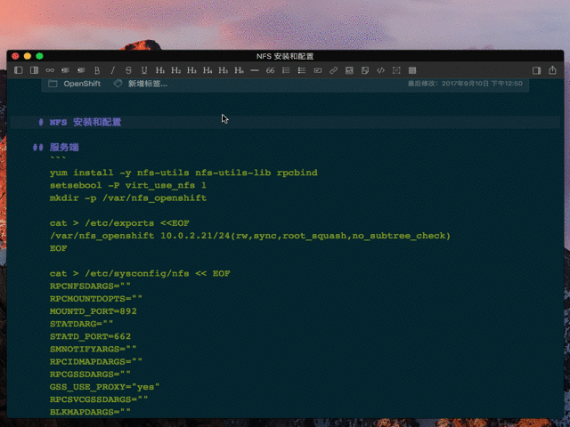The image size is (570, 427).
Task: Insert code block using </> icon
Action: coord(380,70)
